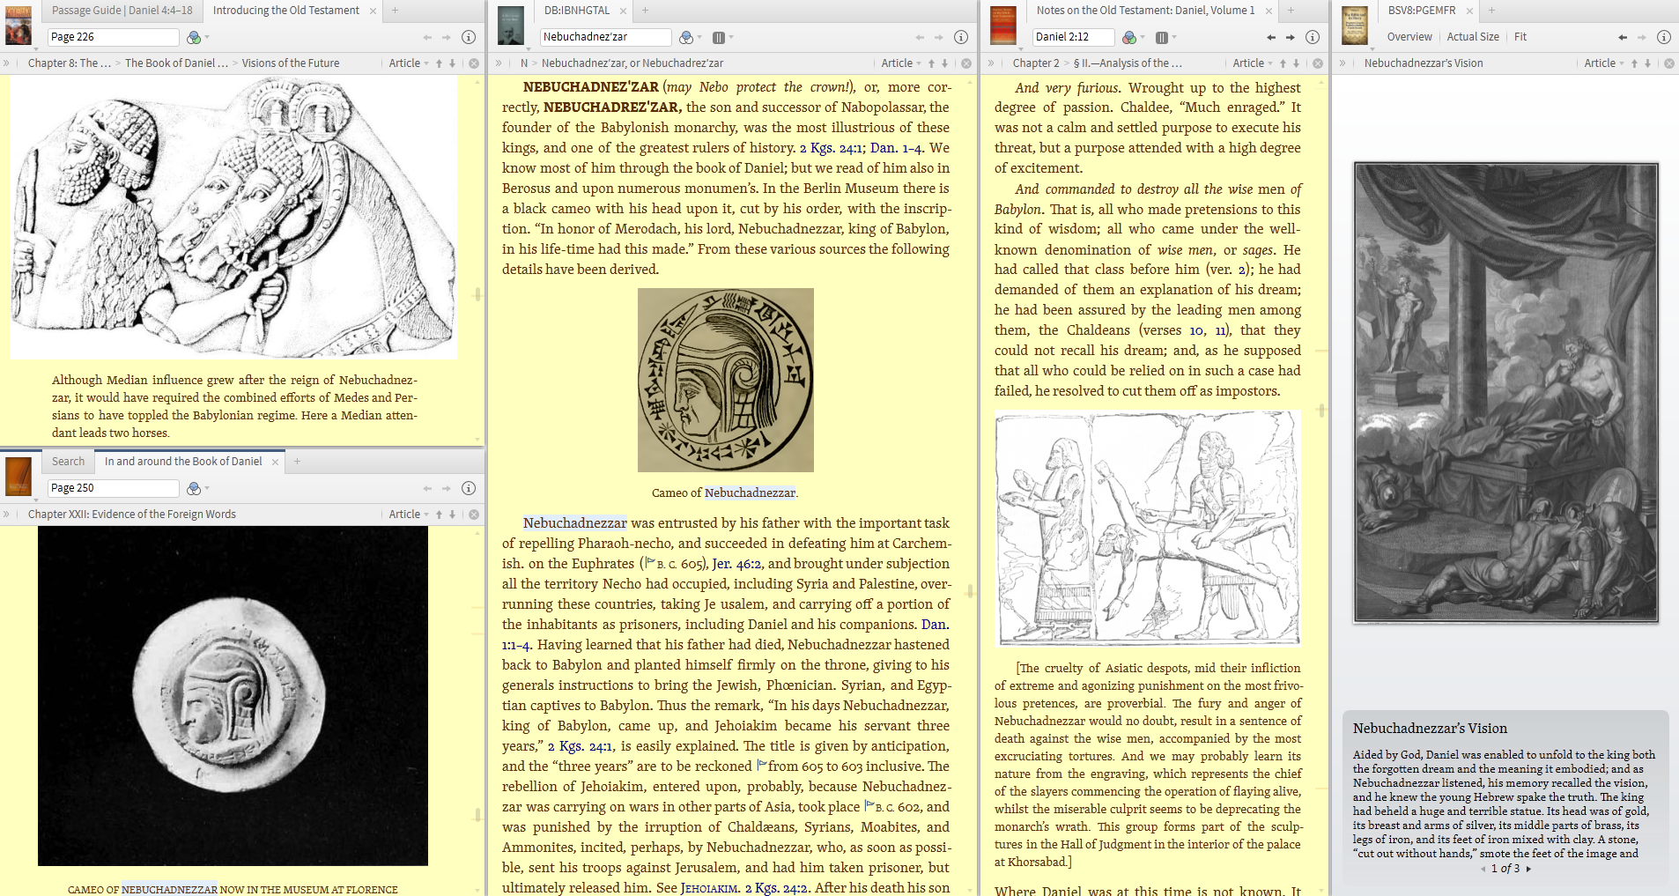Open verse 10 link in Notes on Daniel
This screenshot has width=1679, height=896.
(1196, 330)
